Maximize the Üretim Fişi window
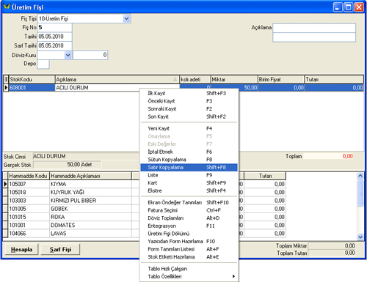367x282 pixels. (348, 7)
